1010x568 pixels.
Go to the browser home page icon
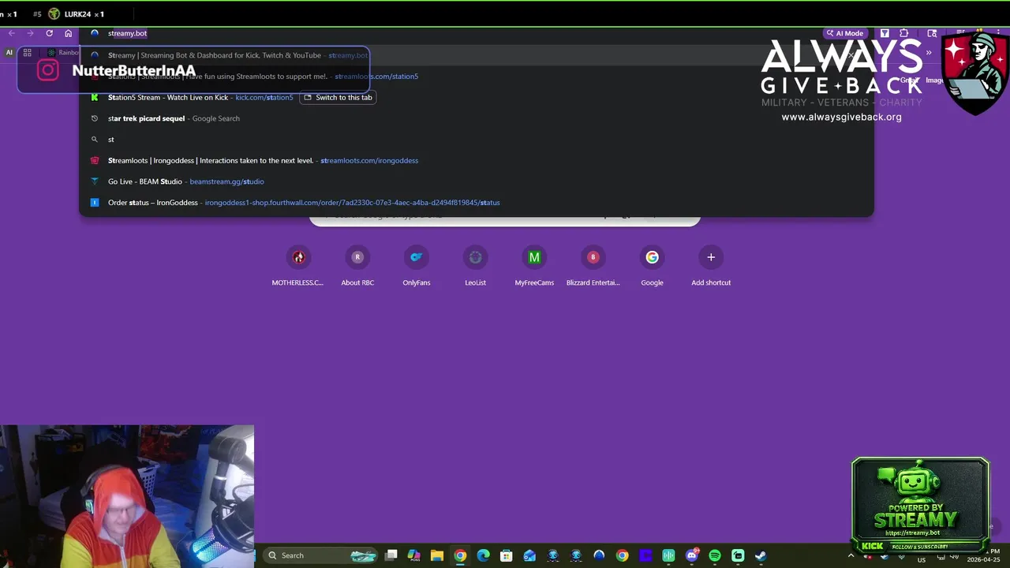click(x=69, y=33)
